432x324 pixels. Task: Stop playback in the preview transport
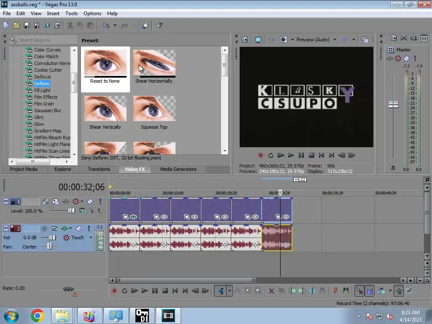tap(311, 155)
